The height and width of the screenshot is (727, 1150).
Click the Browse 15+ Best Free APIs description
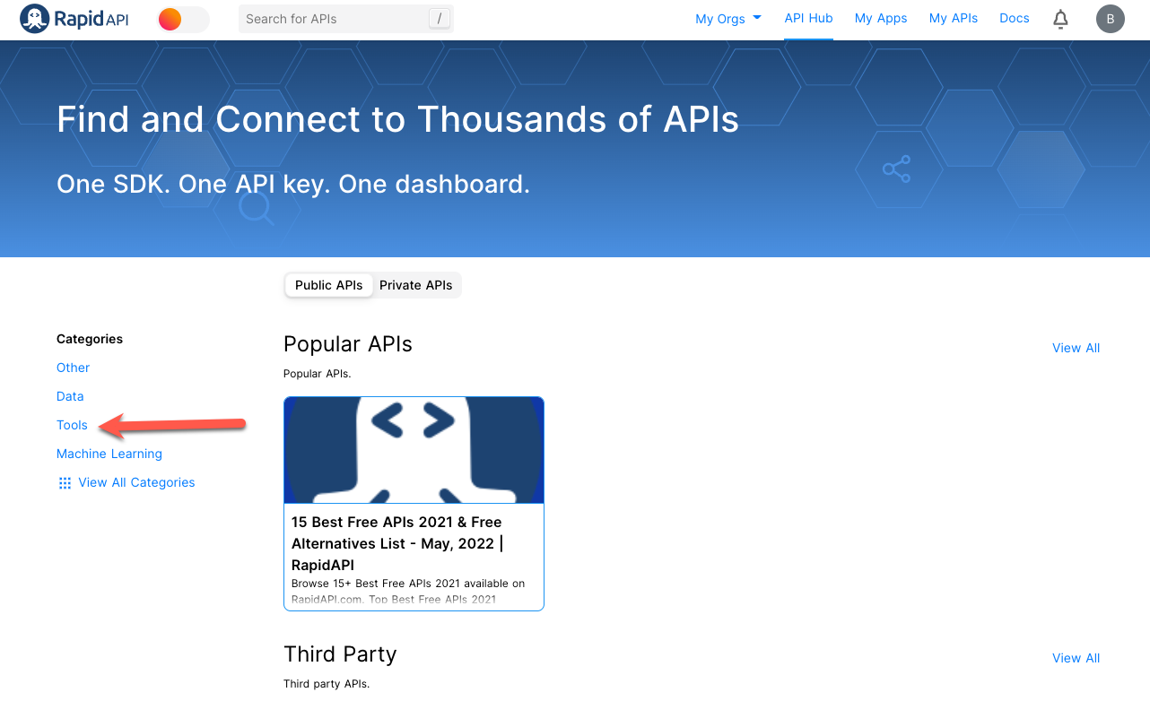pyautogui.click(x=408, y=591)
